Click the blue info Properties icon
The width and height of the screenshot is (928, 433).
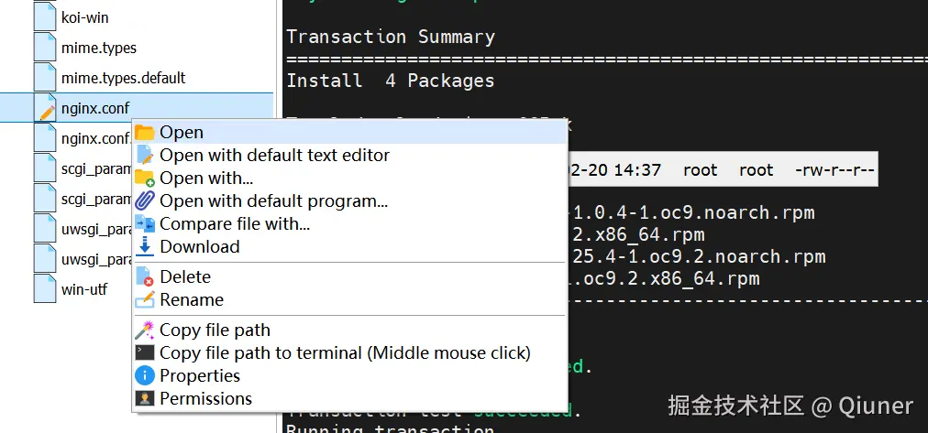tap(144, 375)
